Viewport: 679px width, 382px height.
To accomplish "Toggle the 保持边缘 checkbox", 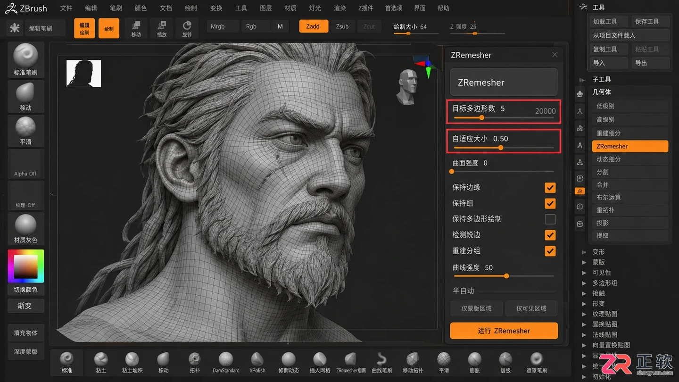I will click(550, 188).
